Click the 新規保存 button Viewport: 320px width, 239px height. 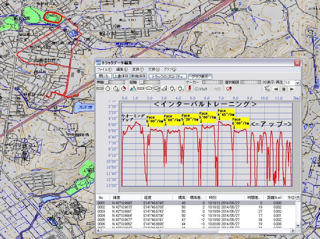[139, 76]
